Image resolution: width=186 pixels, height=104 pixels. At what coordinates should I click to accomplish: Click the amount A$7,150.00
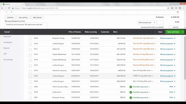(121, 38)
